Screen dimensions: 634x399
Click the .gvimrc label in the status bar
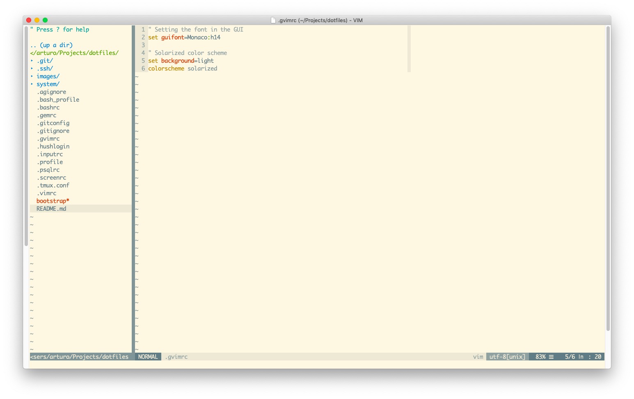(x=176, y=356)
